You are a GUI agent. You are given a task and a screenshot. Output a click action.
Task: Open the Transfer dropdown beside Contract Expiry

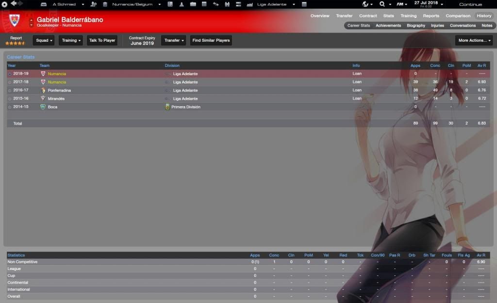(x=173, y=40)
